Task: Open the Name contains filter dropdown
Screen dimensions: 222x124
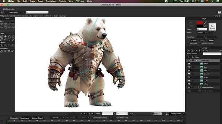Action: click(x=194, y=54)
